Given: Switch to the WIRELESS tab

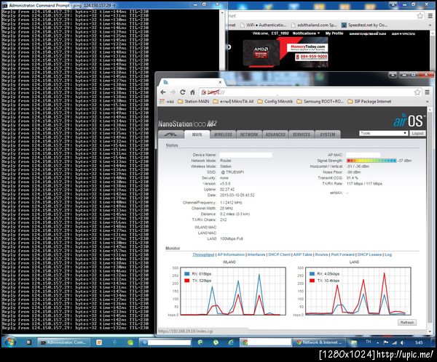Looking at the screenshot, I should [x=223, y=134].
